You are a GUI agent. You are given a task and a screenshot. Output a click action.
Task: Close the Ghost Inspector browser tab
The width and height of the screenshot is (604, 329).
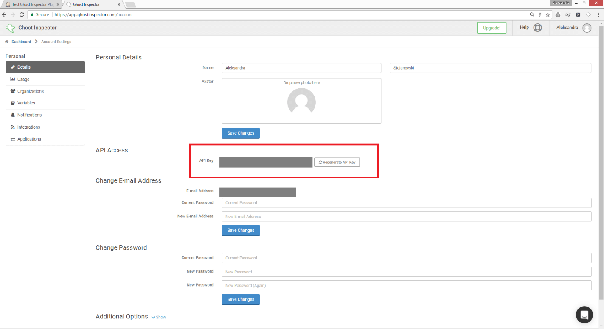tap(118, 5)
